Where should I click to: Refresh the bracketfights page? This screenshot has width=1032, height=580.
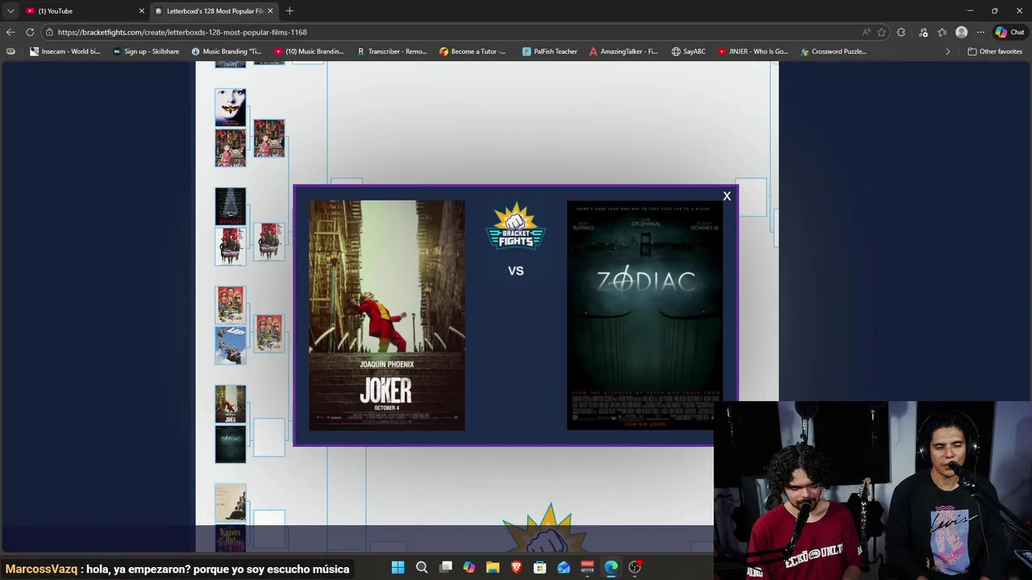click(x=30, y=32)
